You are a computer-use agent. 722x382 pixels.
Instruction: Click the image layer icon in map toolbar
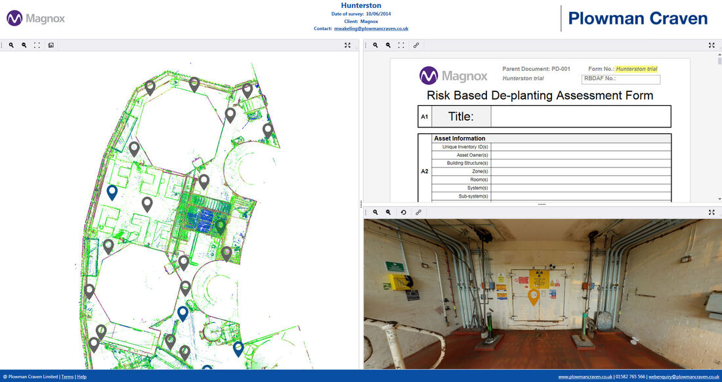pyautogui.click(x=51, y=45)
